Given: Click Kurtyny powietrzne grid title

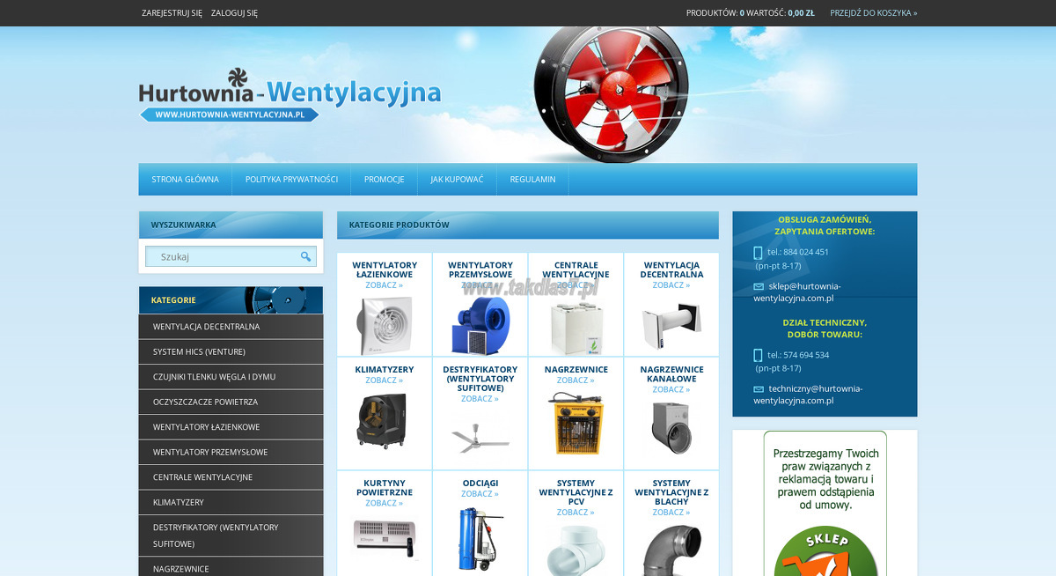Looking at the screenshot, I should point(385,488).
